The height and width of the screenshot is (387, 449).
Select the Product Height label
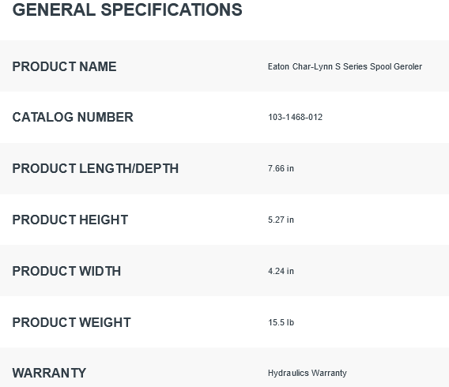(70, 220)
